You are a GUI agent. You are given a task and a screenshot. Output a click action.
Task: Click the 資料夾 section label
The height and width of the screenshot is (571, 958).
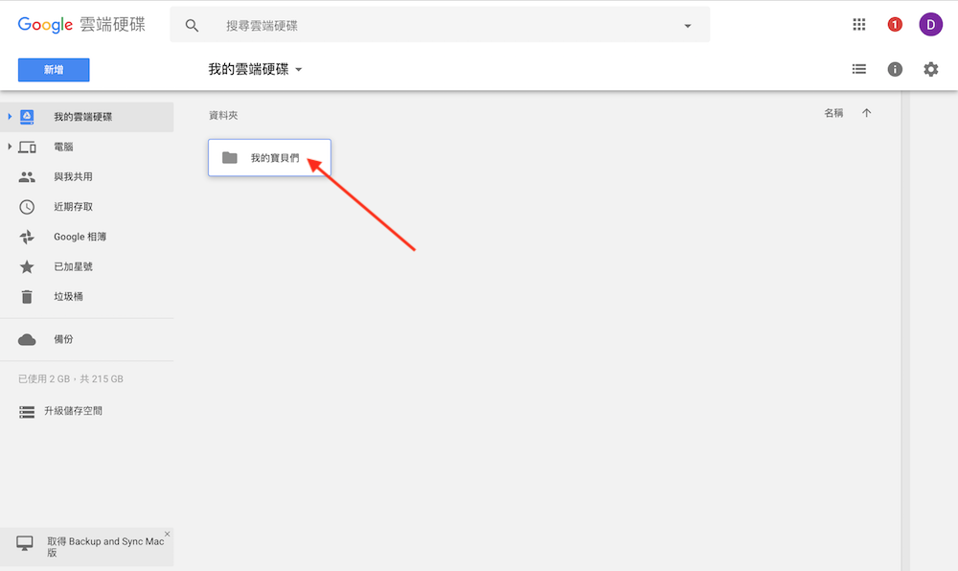coord(223,115)
